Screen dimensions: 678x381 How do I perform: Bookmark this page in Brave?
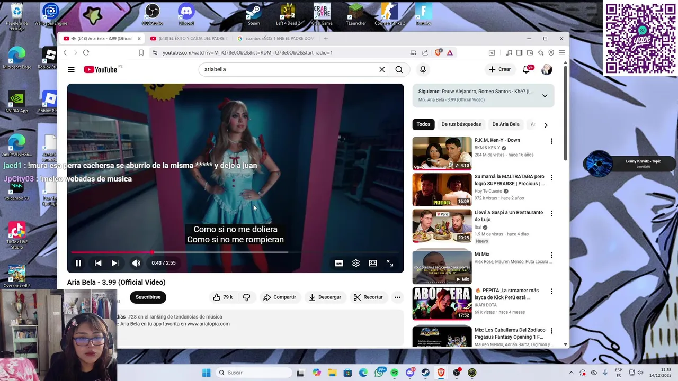coord(141,52)
